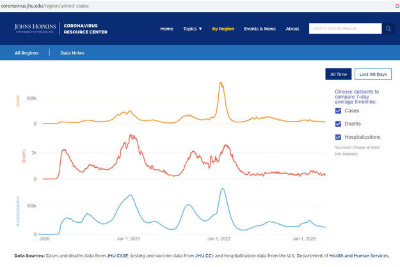Uncheck the Deaths dataset checkbox

[338, 124]
